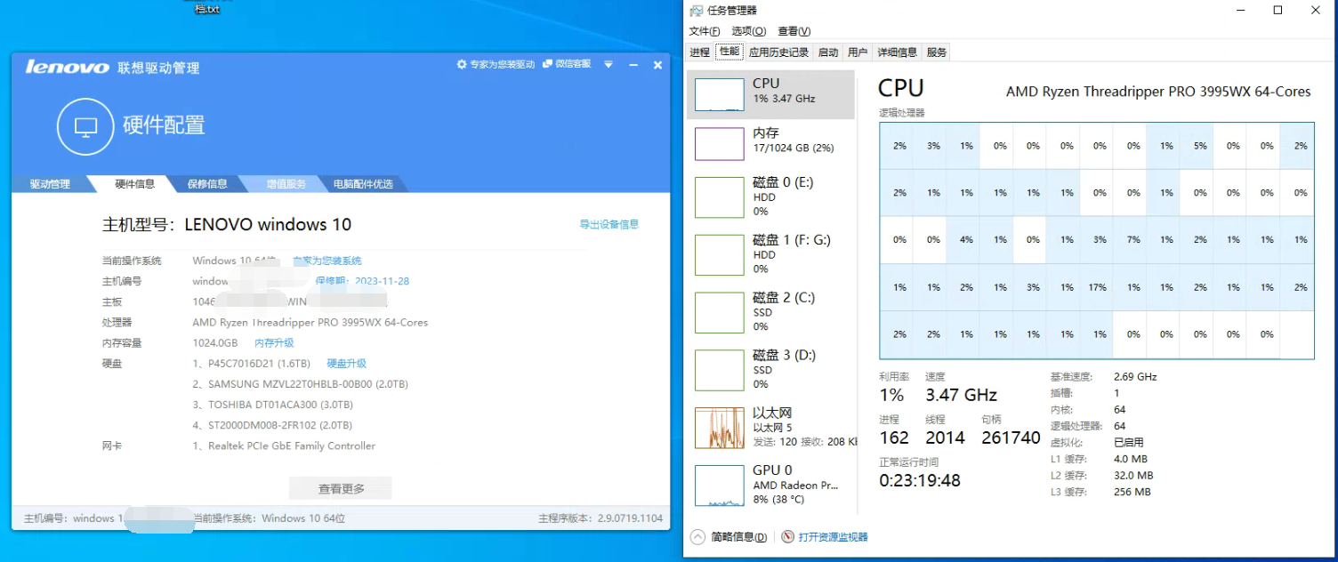Open the 查看(V) menu in Task Manager

pyautogui.click(x=794, y=31)
